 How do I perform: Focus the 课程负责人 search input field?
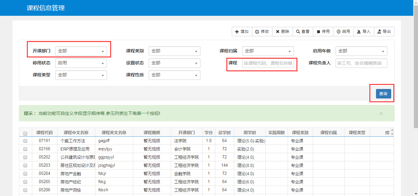(x=361, y=63)
